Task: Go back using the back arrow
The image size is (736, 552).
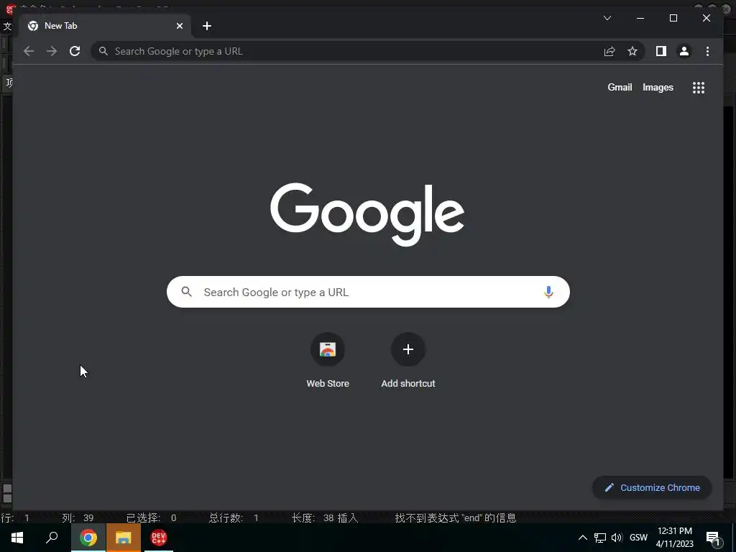Action: click(x=29, y=51)
